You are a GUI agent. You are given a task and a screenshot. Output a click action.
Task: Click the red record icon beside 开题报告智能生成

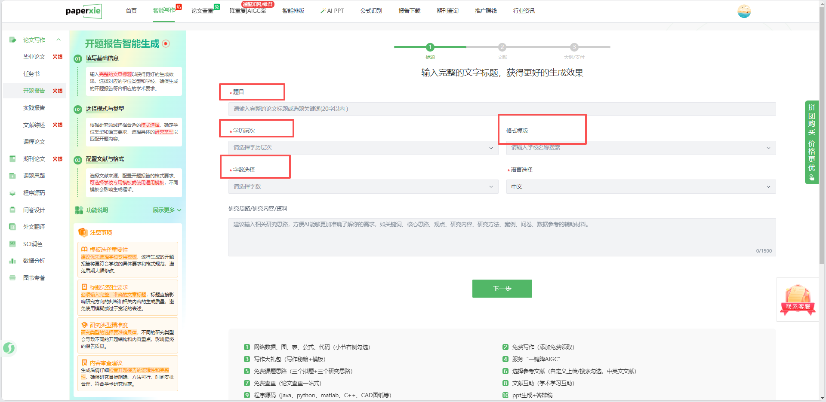click(x=166, y=43)
